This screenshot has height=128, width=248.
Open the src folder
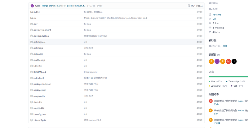(35, 18)
